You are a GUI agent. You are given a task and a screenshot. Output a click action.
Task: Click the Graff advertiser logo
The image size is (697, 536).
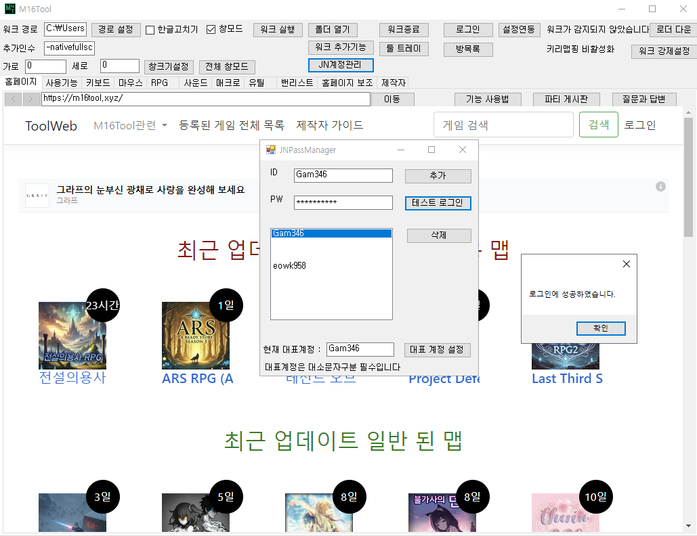click(37, 196)
